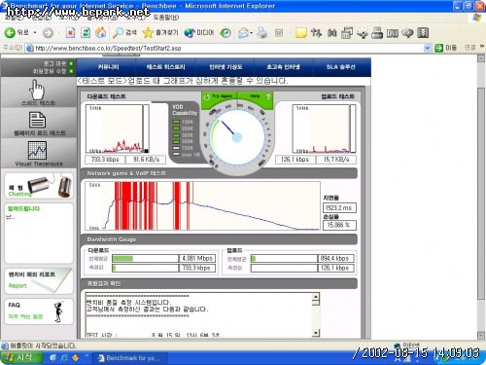Image resolution: width=486 pixels, height=365 pixels.
Task: Click the grayed Forward arrow button
Action: [48, 33]
